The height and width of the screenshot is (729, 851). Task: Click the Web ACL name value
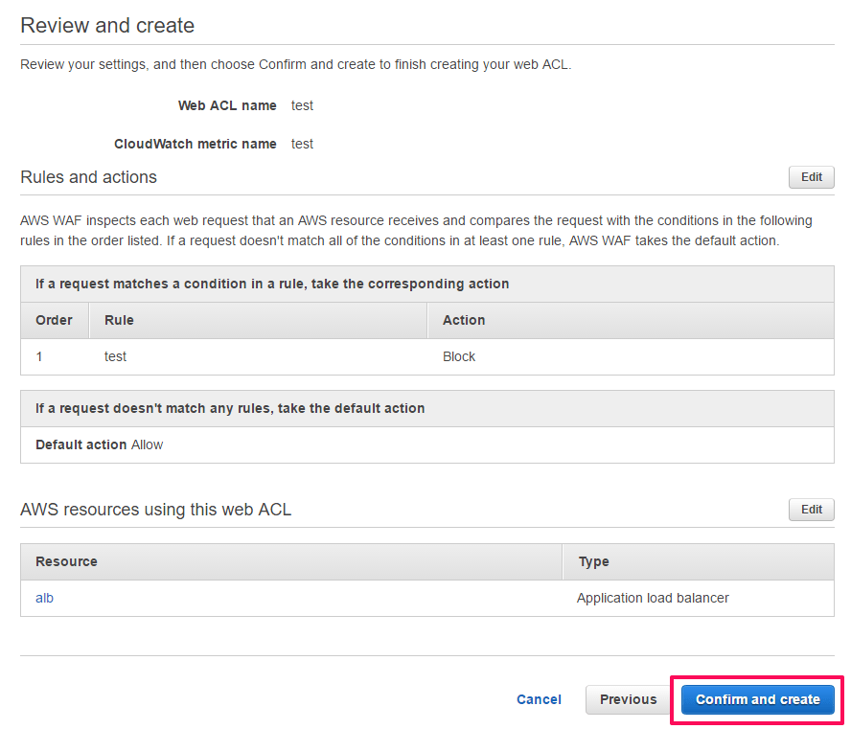coord(302,105)
